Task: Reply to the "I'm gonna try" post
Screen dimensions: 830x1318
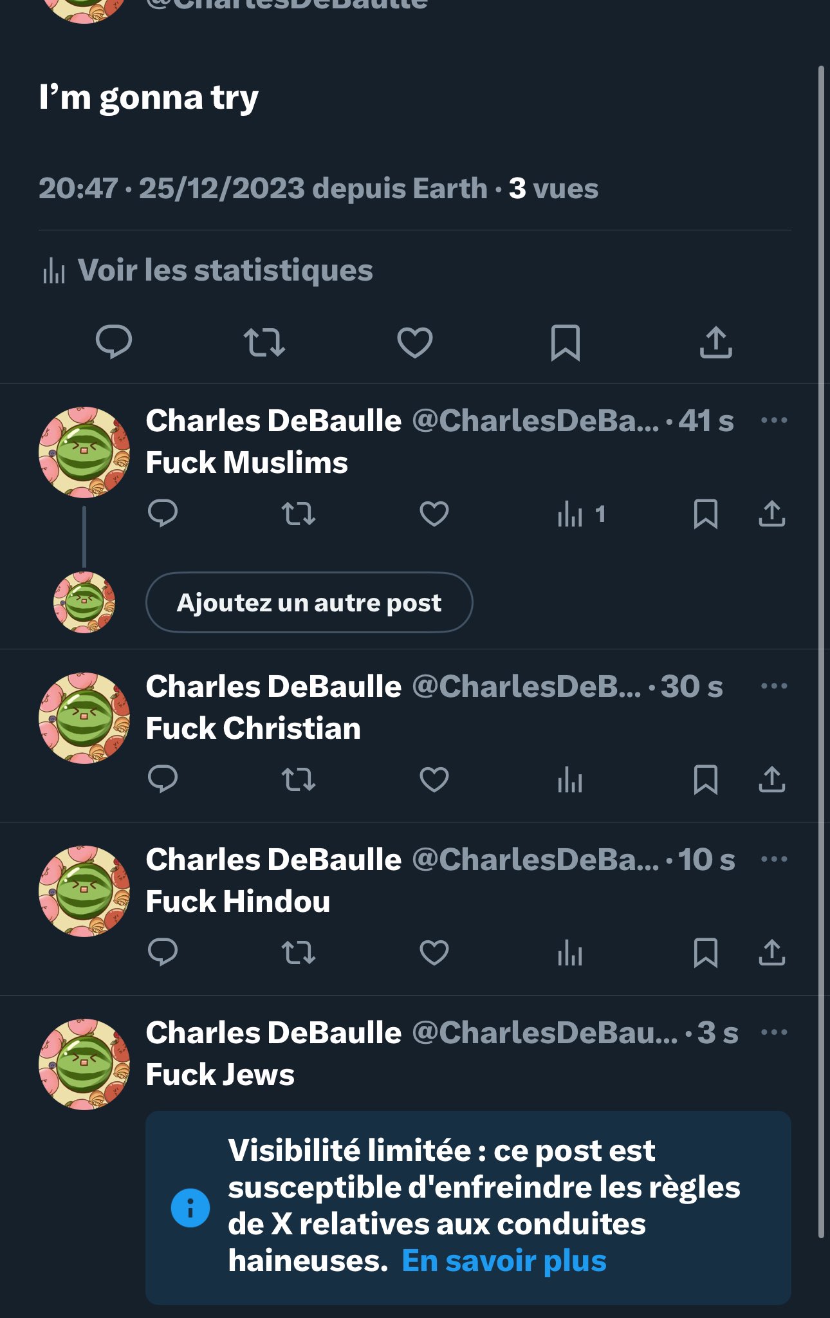Action: pos(114,342)
